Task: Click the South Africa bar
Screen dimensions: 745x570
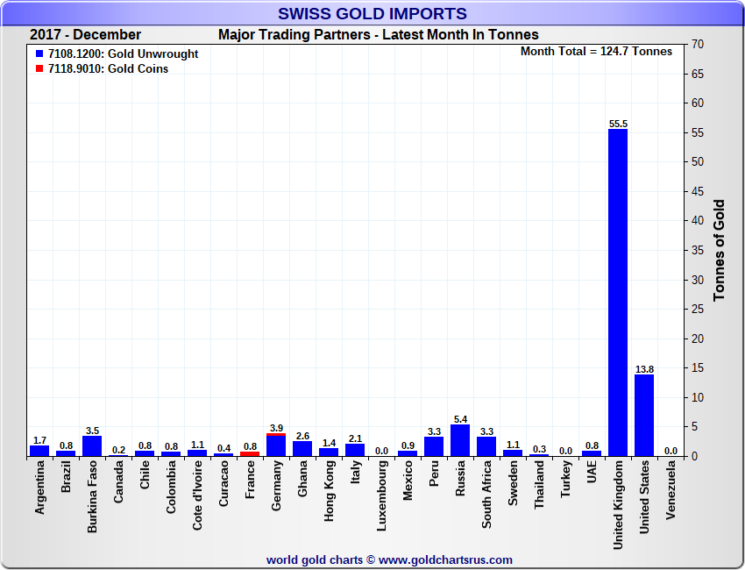Action: point(486,446)
